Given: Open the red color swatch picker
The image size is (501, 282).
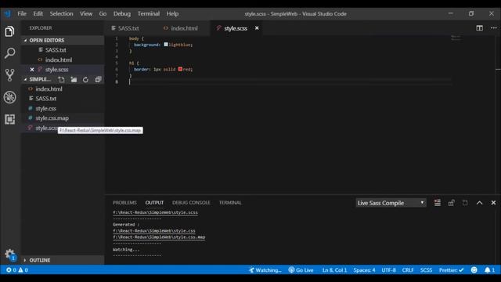Looking at the screenshot, I should point(180,69).
